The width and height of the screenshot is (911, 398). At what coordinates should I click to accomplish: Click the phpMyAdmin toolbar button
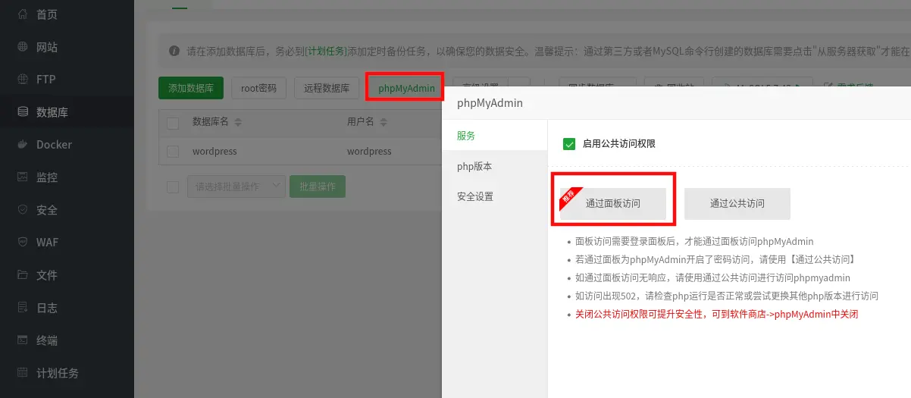coord(406,89)
